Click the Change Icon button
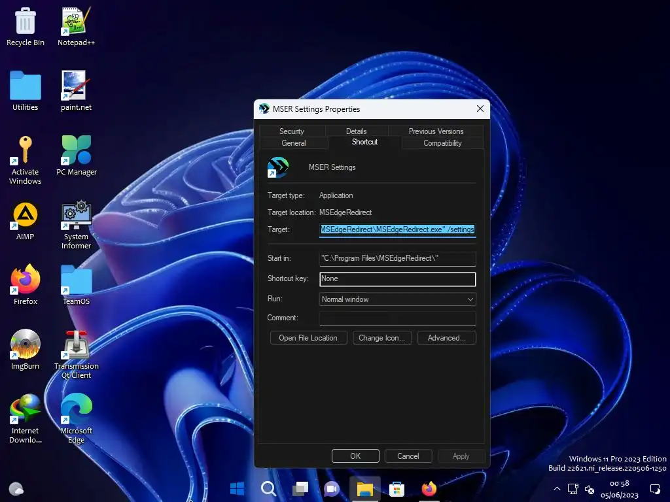The height and width of the screenshot is (502, 670). pyautogui.click(x=382, y=338)
